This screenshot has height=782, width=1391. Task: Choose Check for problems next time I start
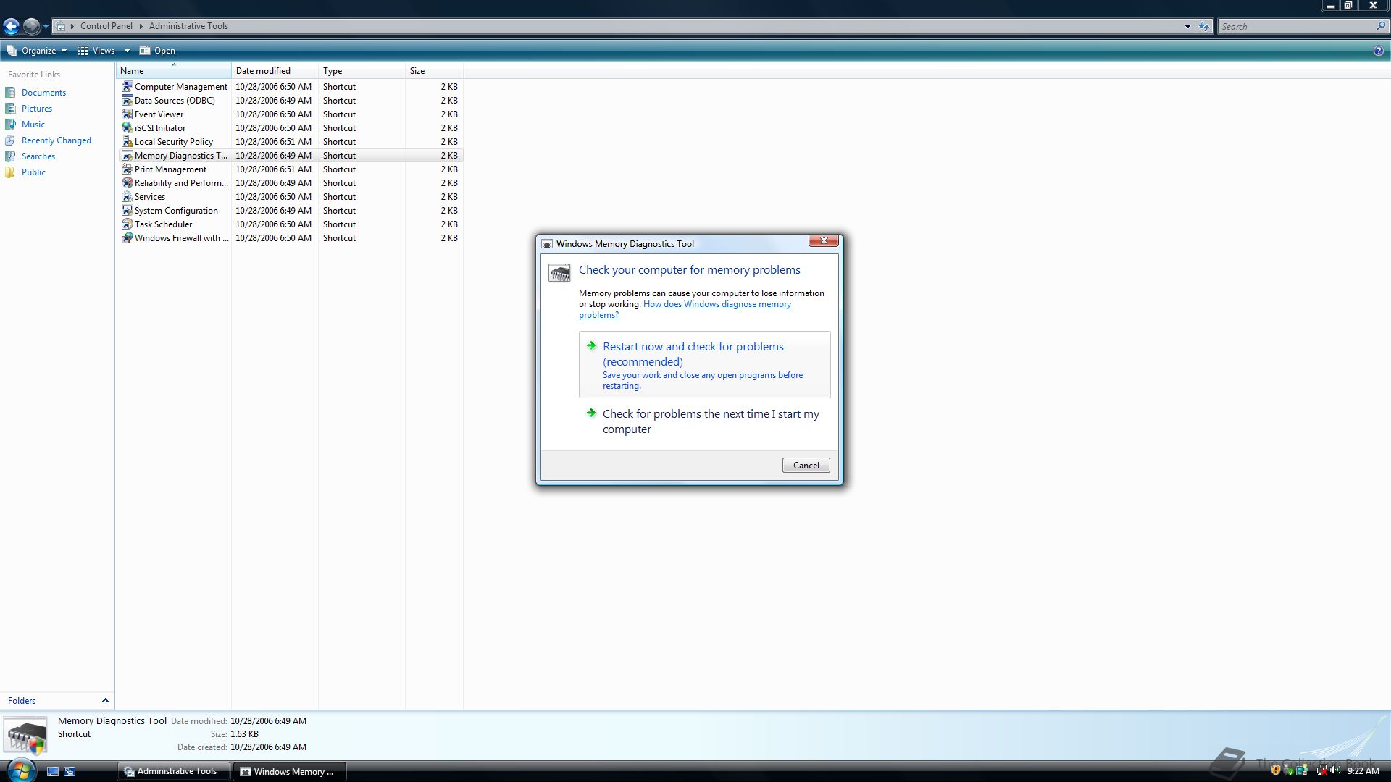[705, 421]
